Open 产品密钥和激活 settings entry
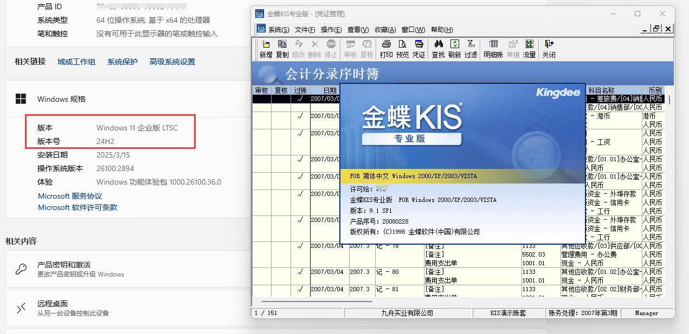This screenshot has width=689, height=334. click(63, 265)
